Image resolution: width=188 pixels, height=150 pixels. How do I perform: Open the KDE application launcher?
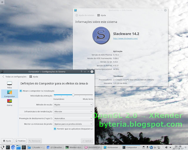3,147
